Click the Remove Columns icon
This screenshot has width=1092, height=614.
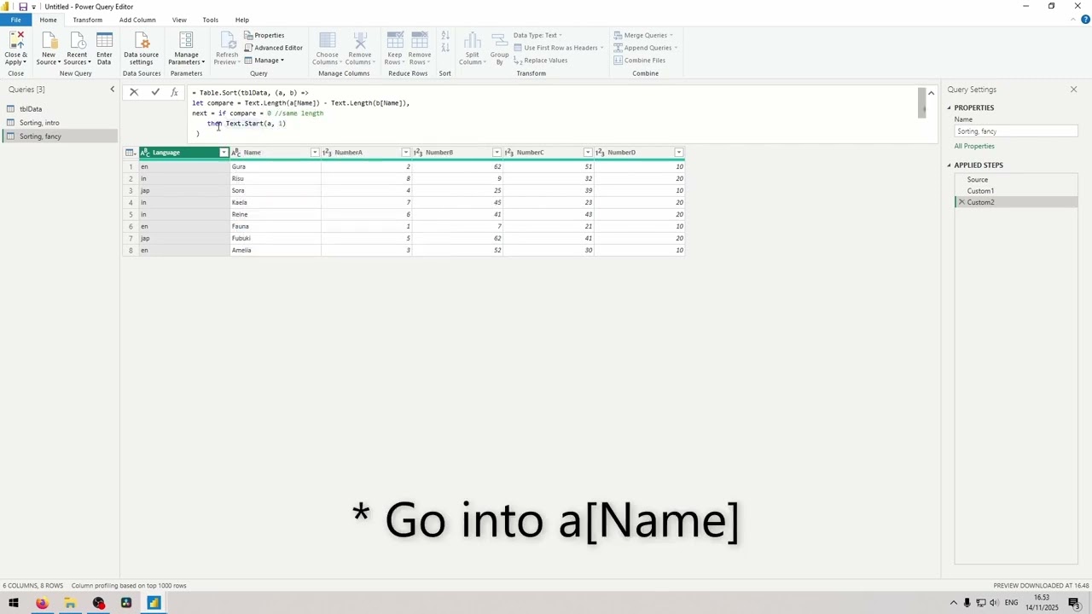pyautogui.click(x=360, y=41)
